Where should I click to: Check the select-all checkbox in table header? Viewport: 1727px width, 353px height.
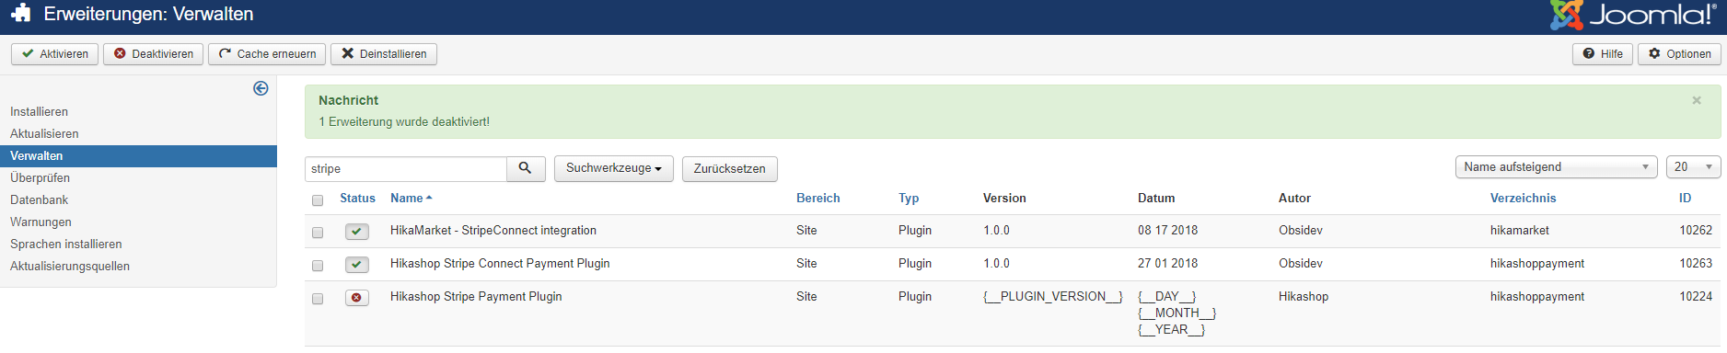click(x=318, y=200)
